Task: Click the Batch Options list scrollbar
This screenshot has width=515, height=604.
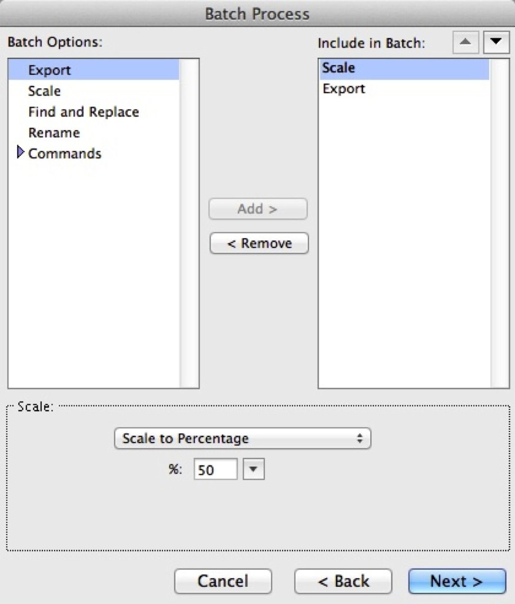Action: (x=190, y=223)
